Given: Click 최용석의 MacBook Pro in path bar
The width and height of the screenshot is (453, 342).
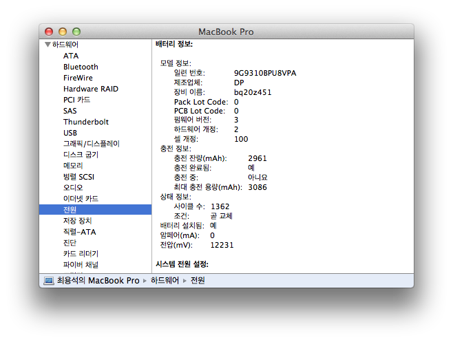Looking at the screenshot, I should point(98,281).
